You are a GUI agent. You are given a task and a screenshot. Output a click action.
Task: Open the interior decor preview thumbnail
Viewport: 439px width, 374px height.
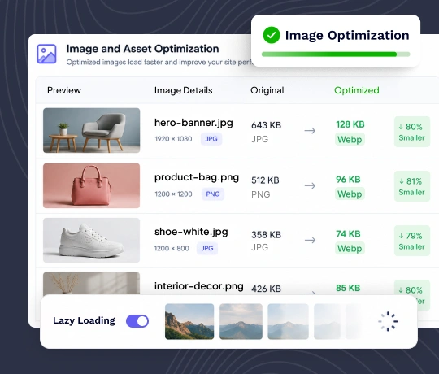(92, 283)
